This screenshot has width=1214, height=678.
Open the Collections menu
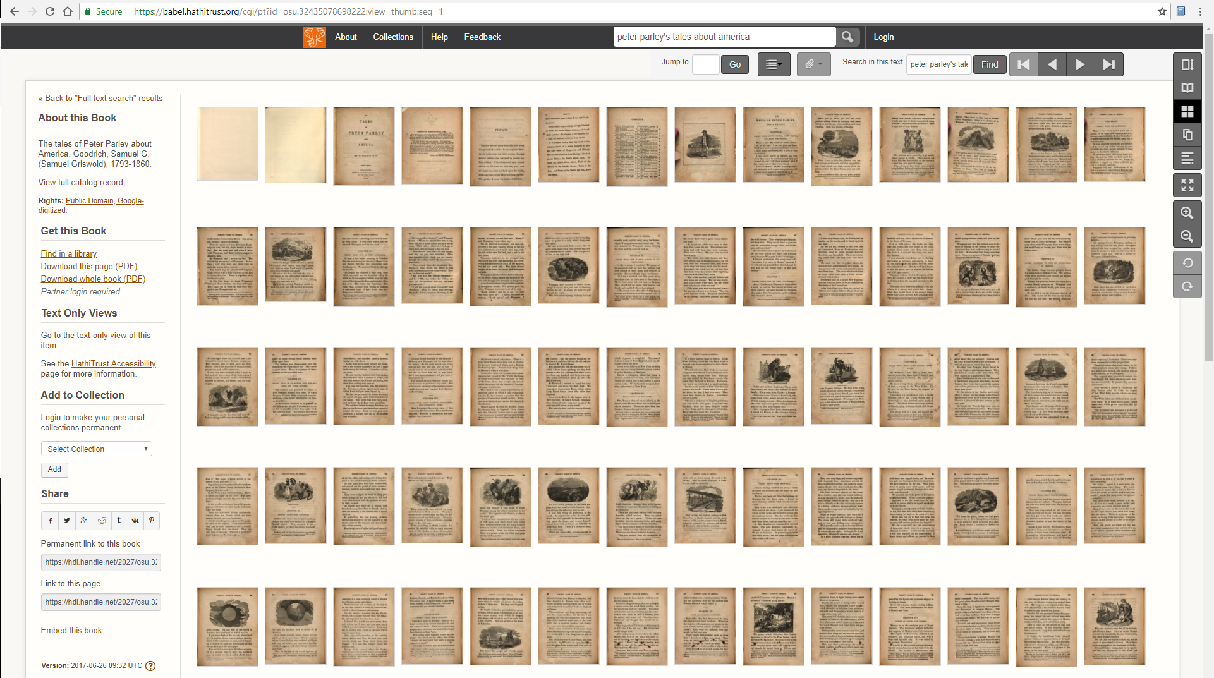(392, 37)
